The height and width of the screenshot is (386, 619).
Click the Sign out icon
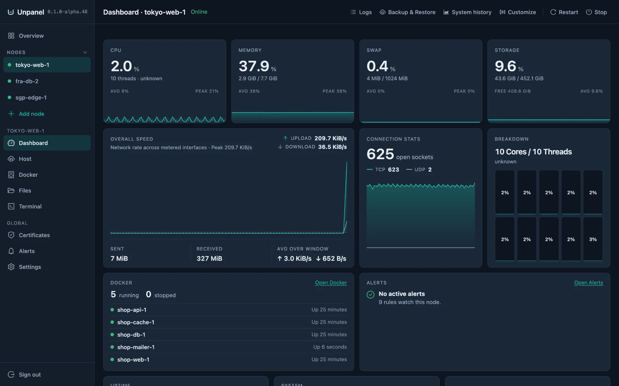pyautogui.click(x=11, y=374)
